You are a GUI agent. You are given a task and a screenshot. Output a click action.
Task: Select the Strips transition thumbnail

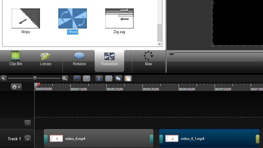26,19
